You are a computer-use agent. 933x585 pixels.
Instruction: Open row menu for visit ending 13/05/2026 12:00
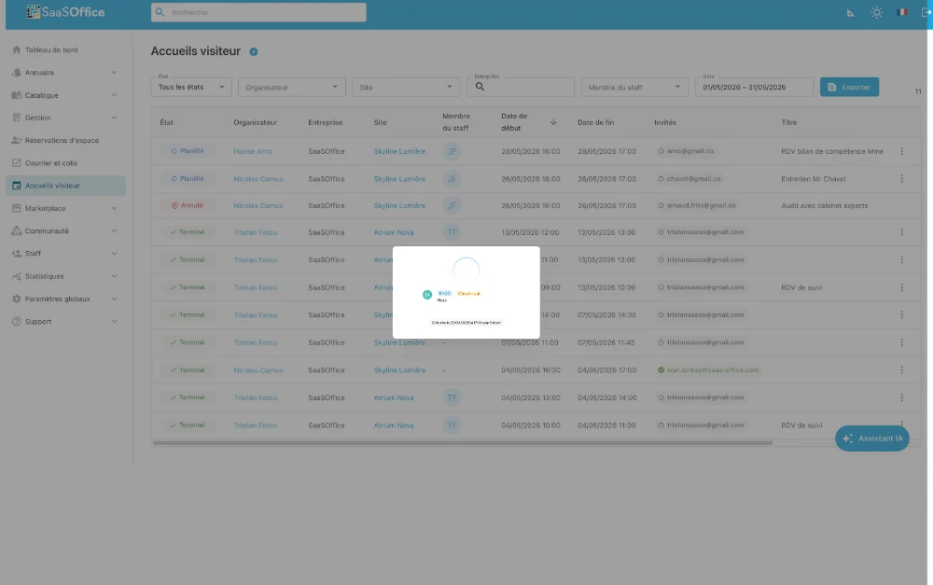(901, 259)
